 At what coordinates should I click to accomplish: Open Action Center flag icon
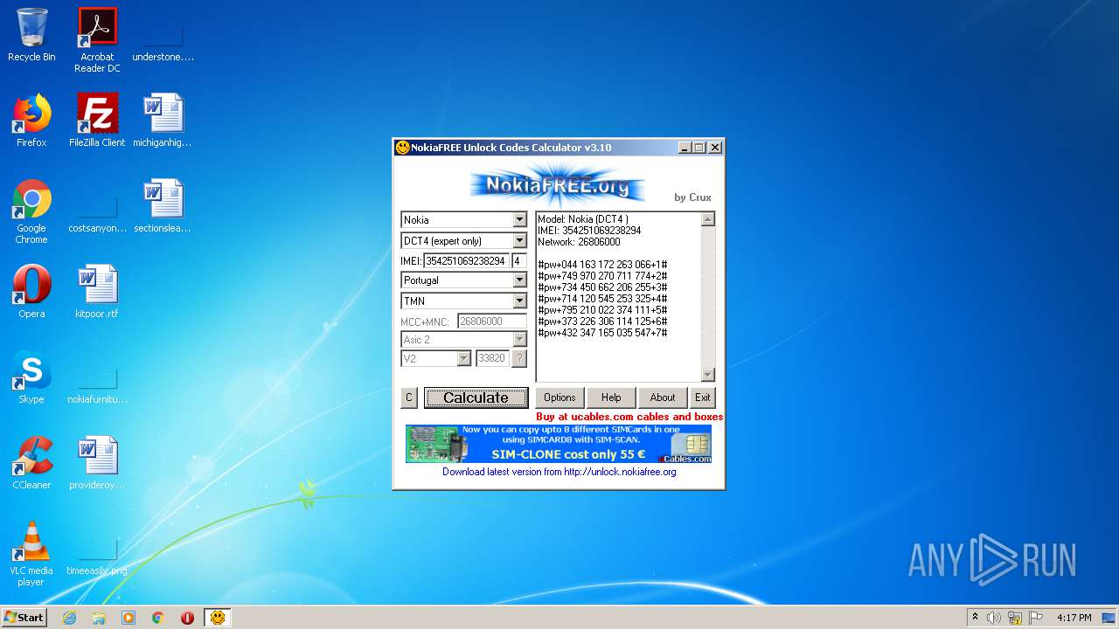[x=1036, y=618]
